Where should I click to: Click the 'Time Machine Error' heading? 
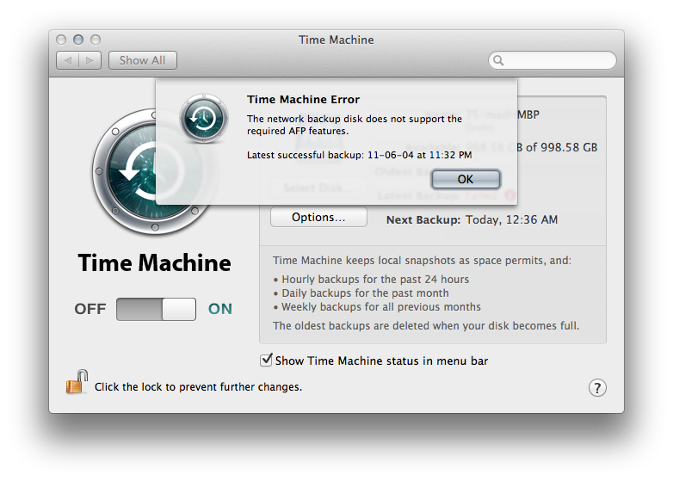(303, 100)
